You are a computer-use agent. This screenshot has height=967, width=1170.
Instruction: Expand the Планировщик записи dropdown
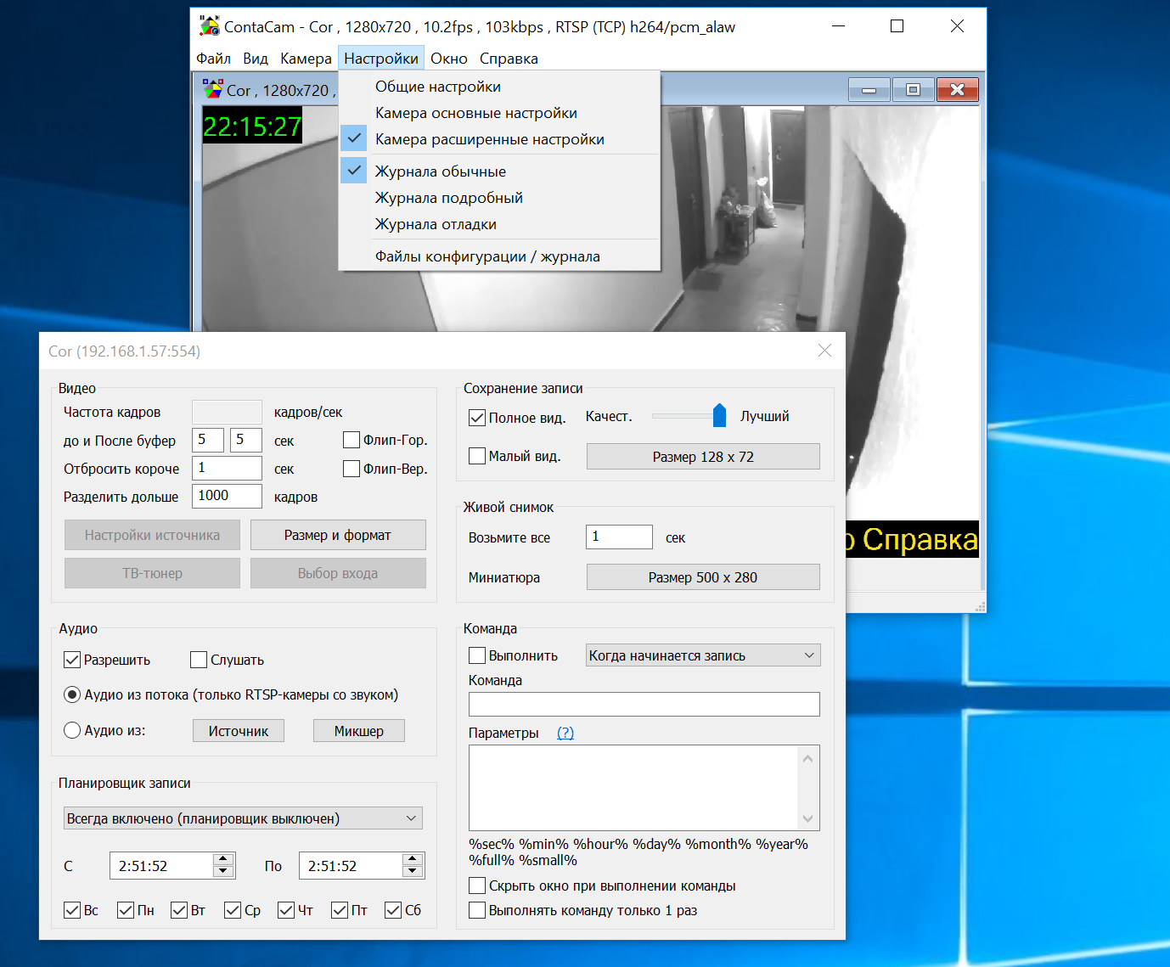[243, 818]
